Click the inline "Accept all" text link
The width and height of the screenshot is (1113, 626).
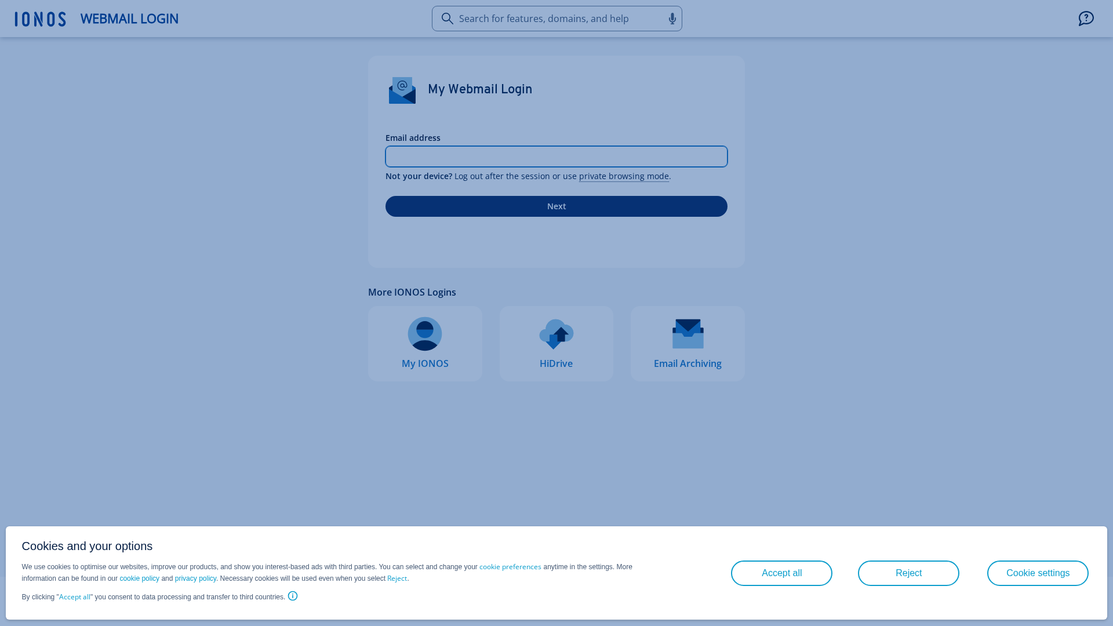point(74,597)
